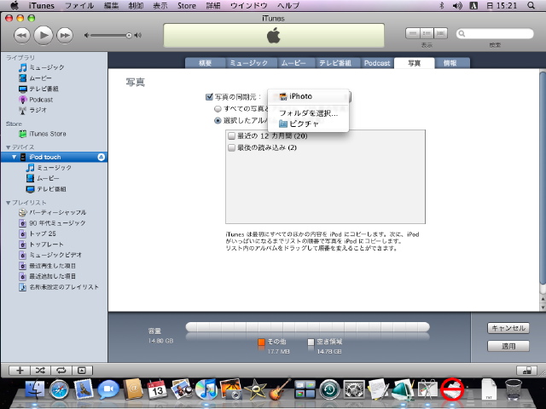Image resolution: width=546 pixels, height=409 pixels.
Task: Switch to grouped album view button
Action: pos(427,33)
